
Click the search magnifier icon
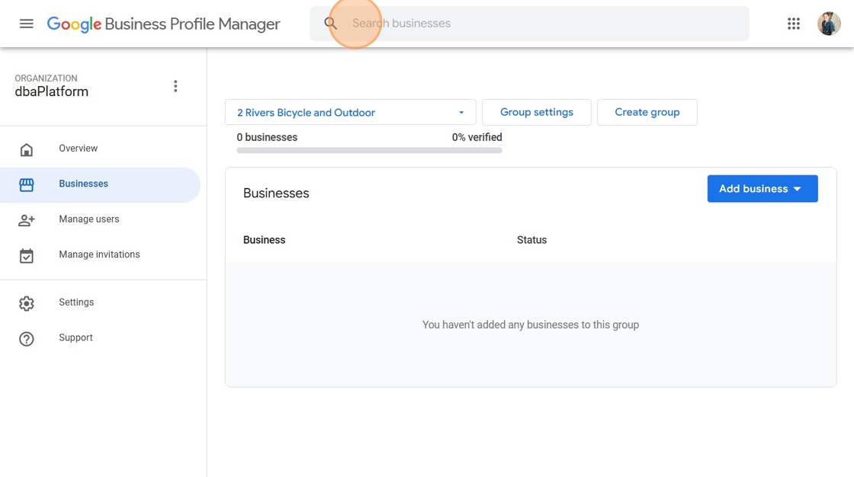click(x=331, y=24)
